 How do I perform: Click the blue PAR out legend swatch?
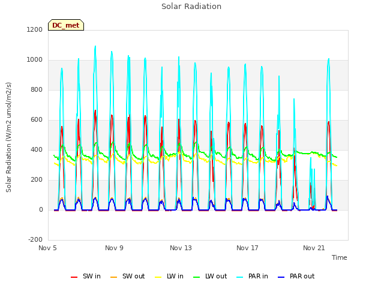281,277
